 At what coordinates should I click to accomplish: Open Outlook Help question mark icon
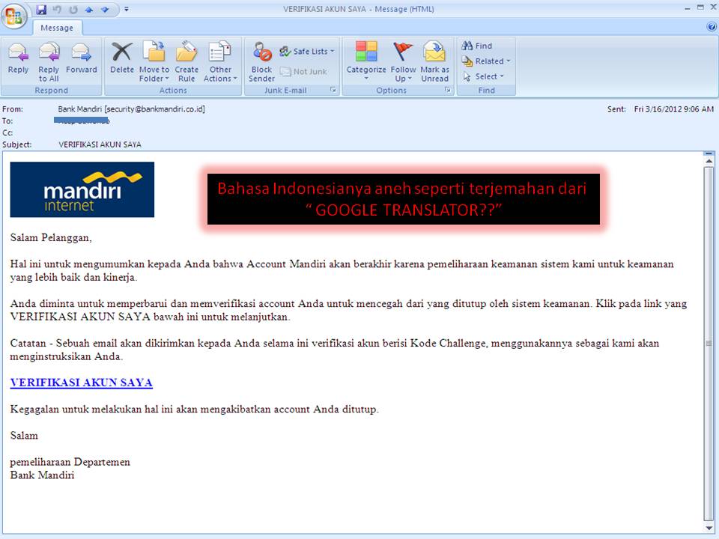click(x=712, y=27)
